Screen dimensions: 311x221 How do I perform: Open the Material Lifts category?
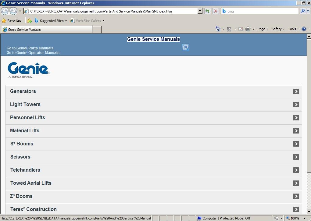point(154,130)
